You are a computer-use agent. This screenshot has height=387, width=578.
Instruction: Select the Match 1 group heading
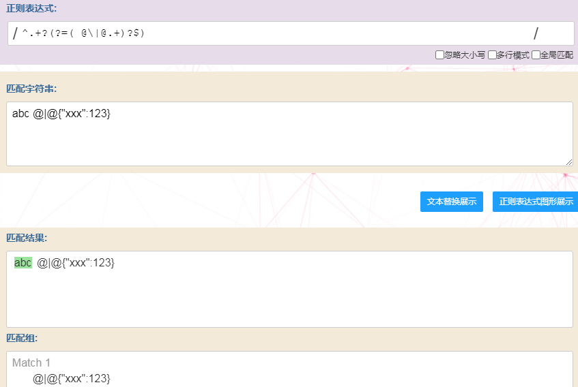click(31, 362)
